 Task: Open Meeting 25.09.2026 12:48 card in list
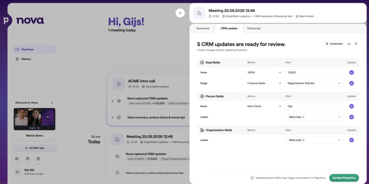[x=150, y=137]
